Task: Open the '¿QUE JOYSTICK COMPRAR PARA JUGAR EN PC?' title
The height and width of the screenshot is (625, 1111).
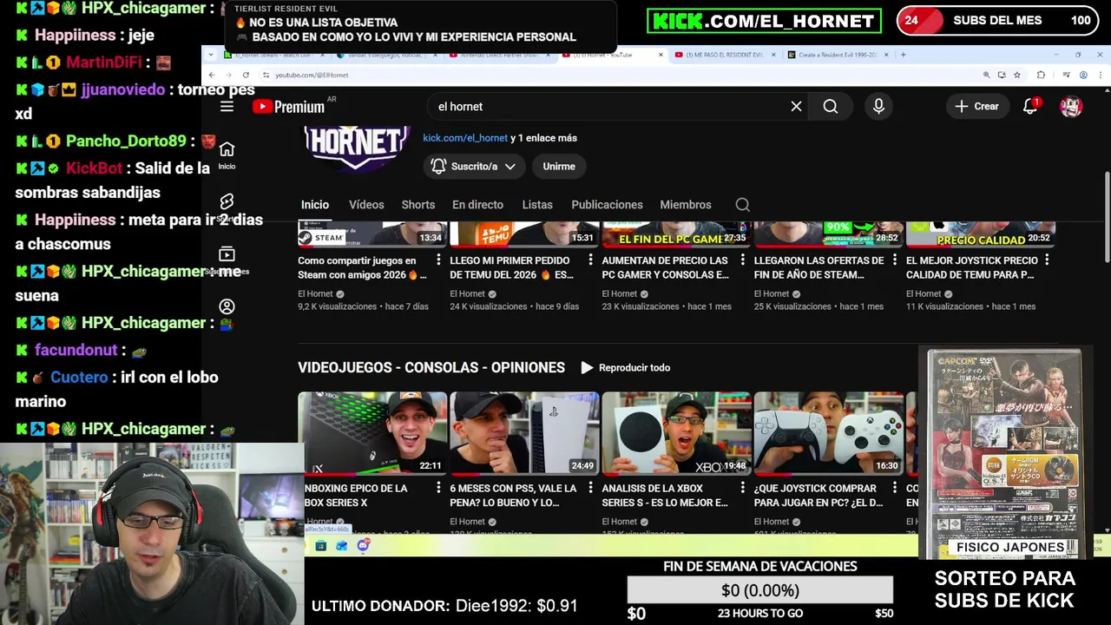Action: click(x=818, y=496)
